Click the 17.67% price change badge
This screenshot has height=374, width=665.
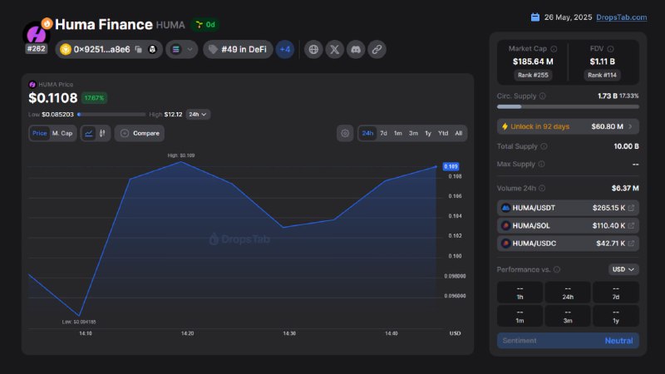pos(94,98)
